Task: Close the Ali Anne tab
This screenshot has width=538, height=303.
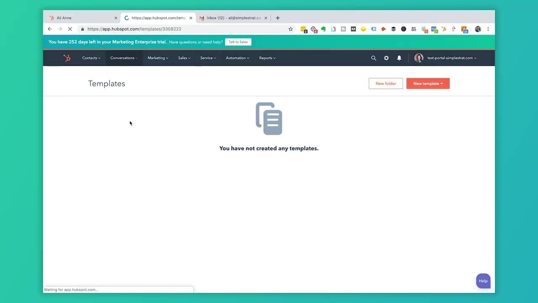Action: 116,18
